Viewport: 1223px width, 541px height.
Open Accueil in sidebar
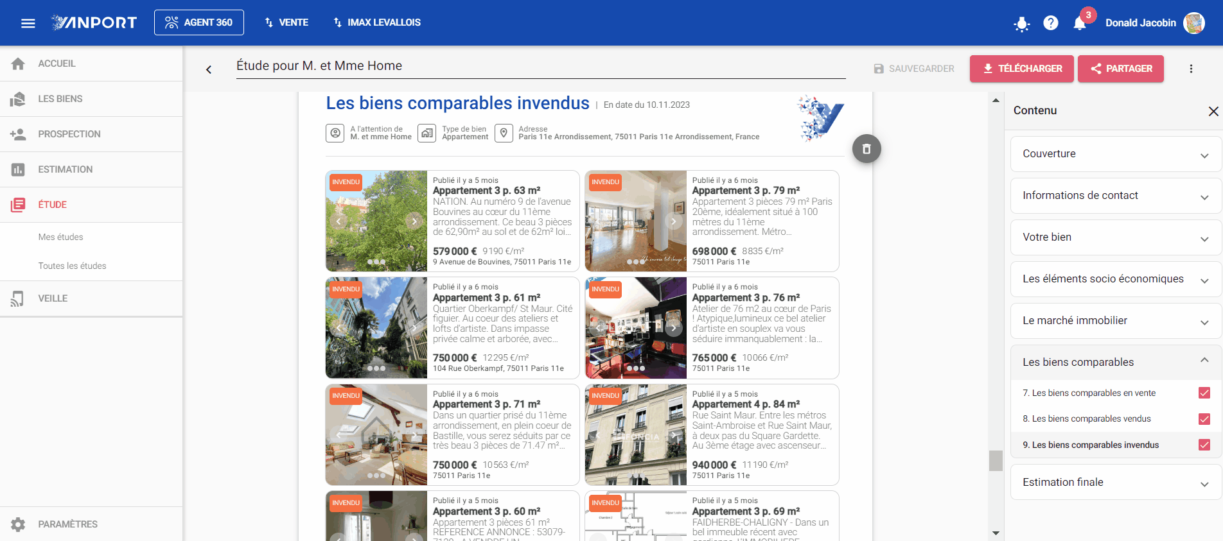[91, 64]
